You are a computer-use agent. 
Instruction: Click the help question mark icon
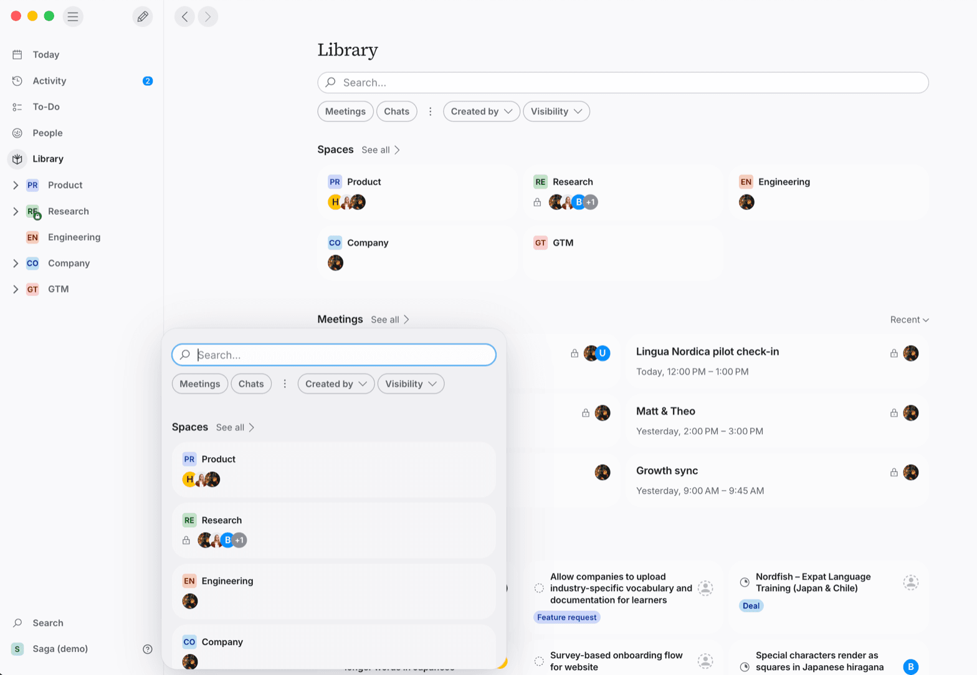tap(148, 649)
